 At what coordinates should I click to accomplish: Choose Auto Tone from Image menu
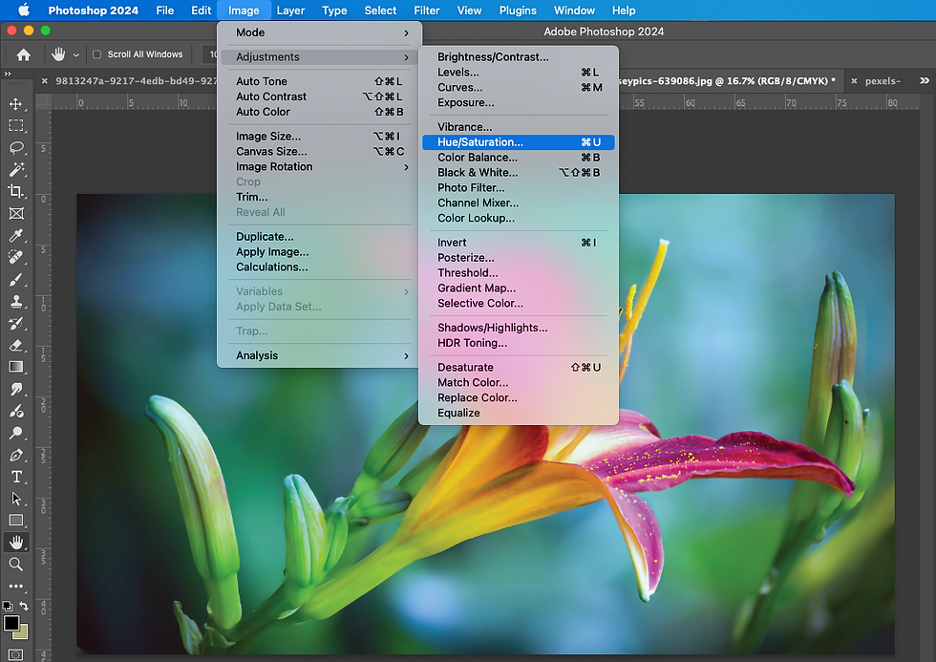(x=321, y=81)
